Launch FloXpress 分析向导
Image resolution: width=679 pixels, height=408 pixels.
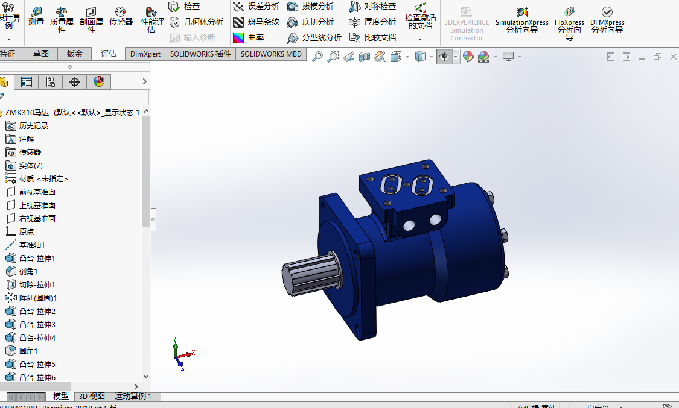click(x=569, y=24)
